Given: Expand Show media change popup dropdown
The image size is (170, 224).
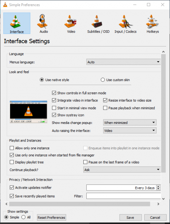Looking at the screenshot, I should point(130,122).
